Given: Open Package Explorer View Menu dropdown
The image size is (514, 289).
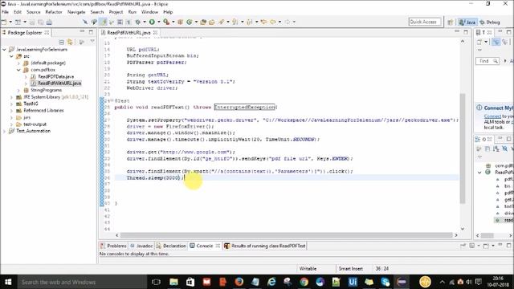Looking at the screenshot, I should point(92,42).
